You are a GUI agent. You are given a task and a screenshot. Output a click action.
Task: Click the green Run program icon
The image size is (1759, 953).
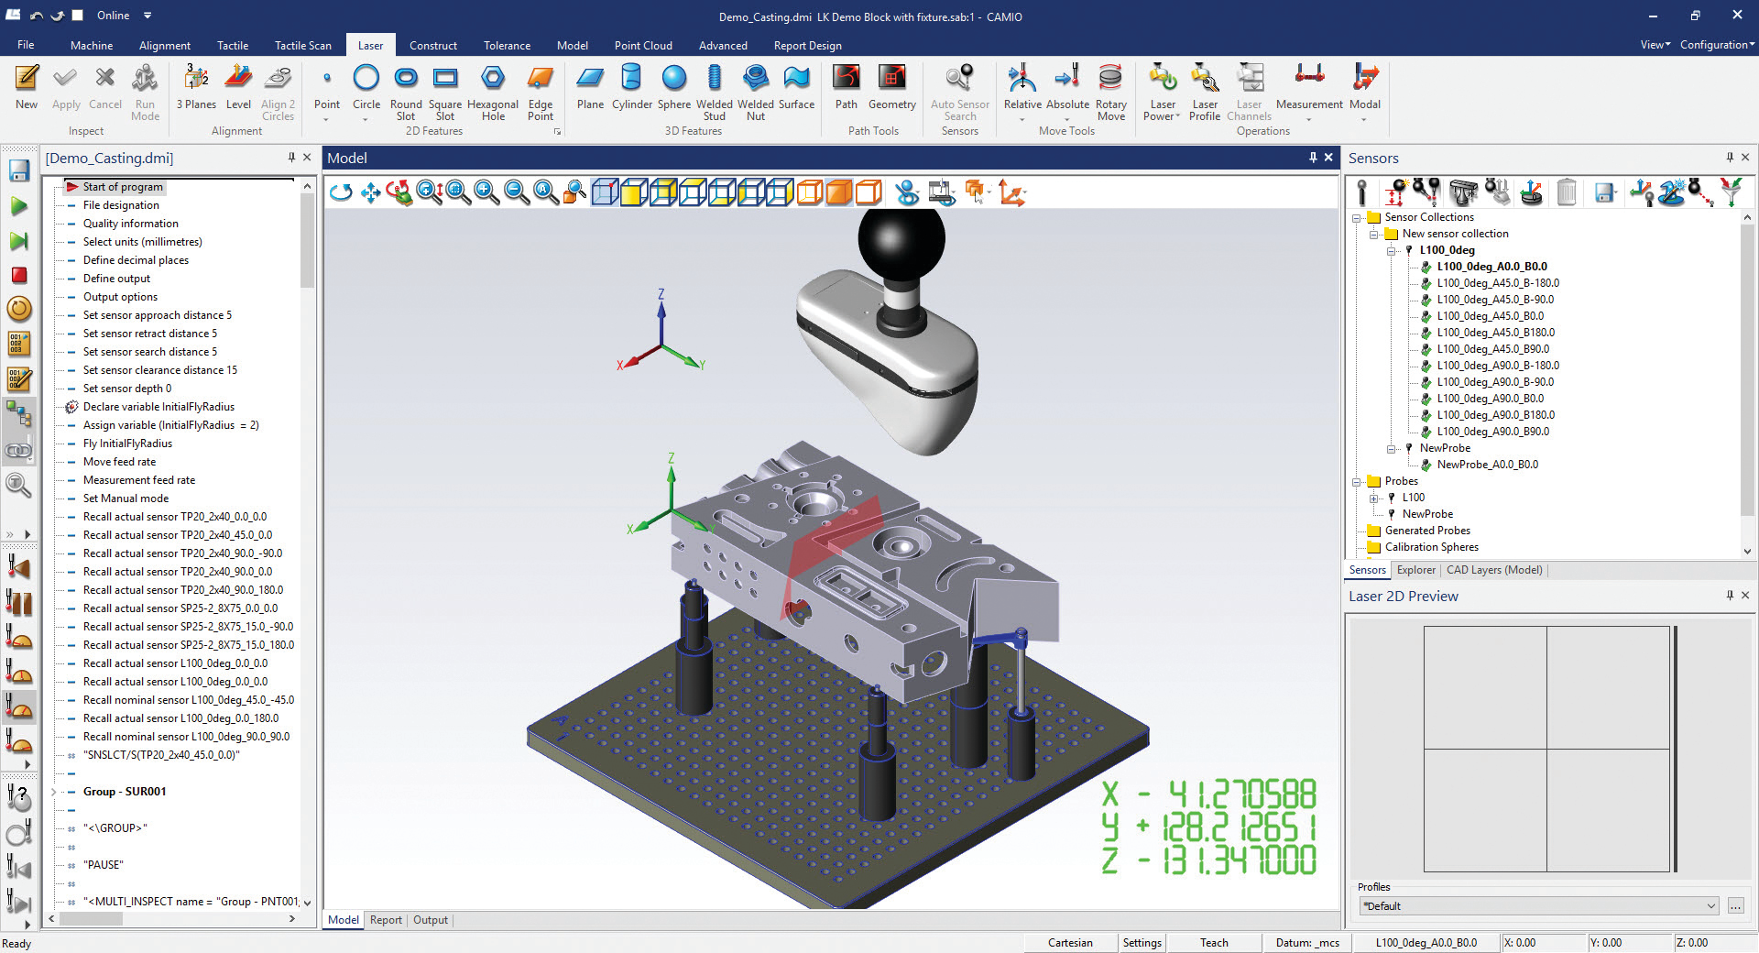[19, 206]
